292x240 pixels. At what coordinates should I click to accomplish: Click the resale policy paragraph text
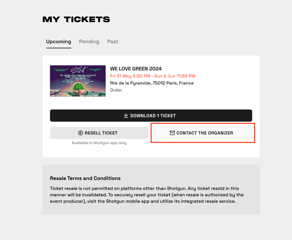click(x=147, y=195)
